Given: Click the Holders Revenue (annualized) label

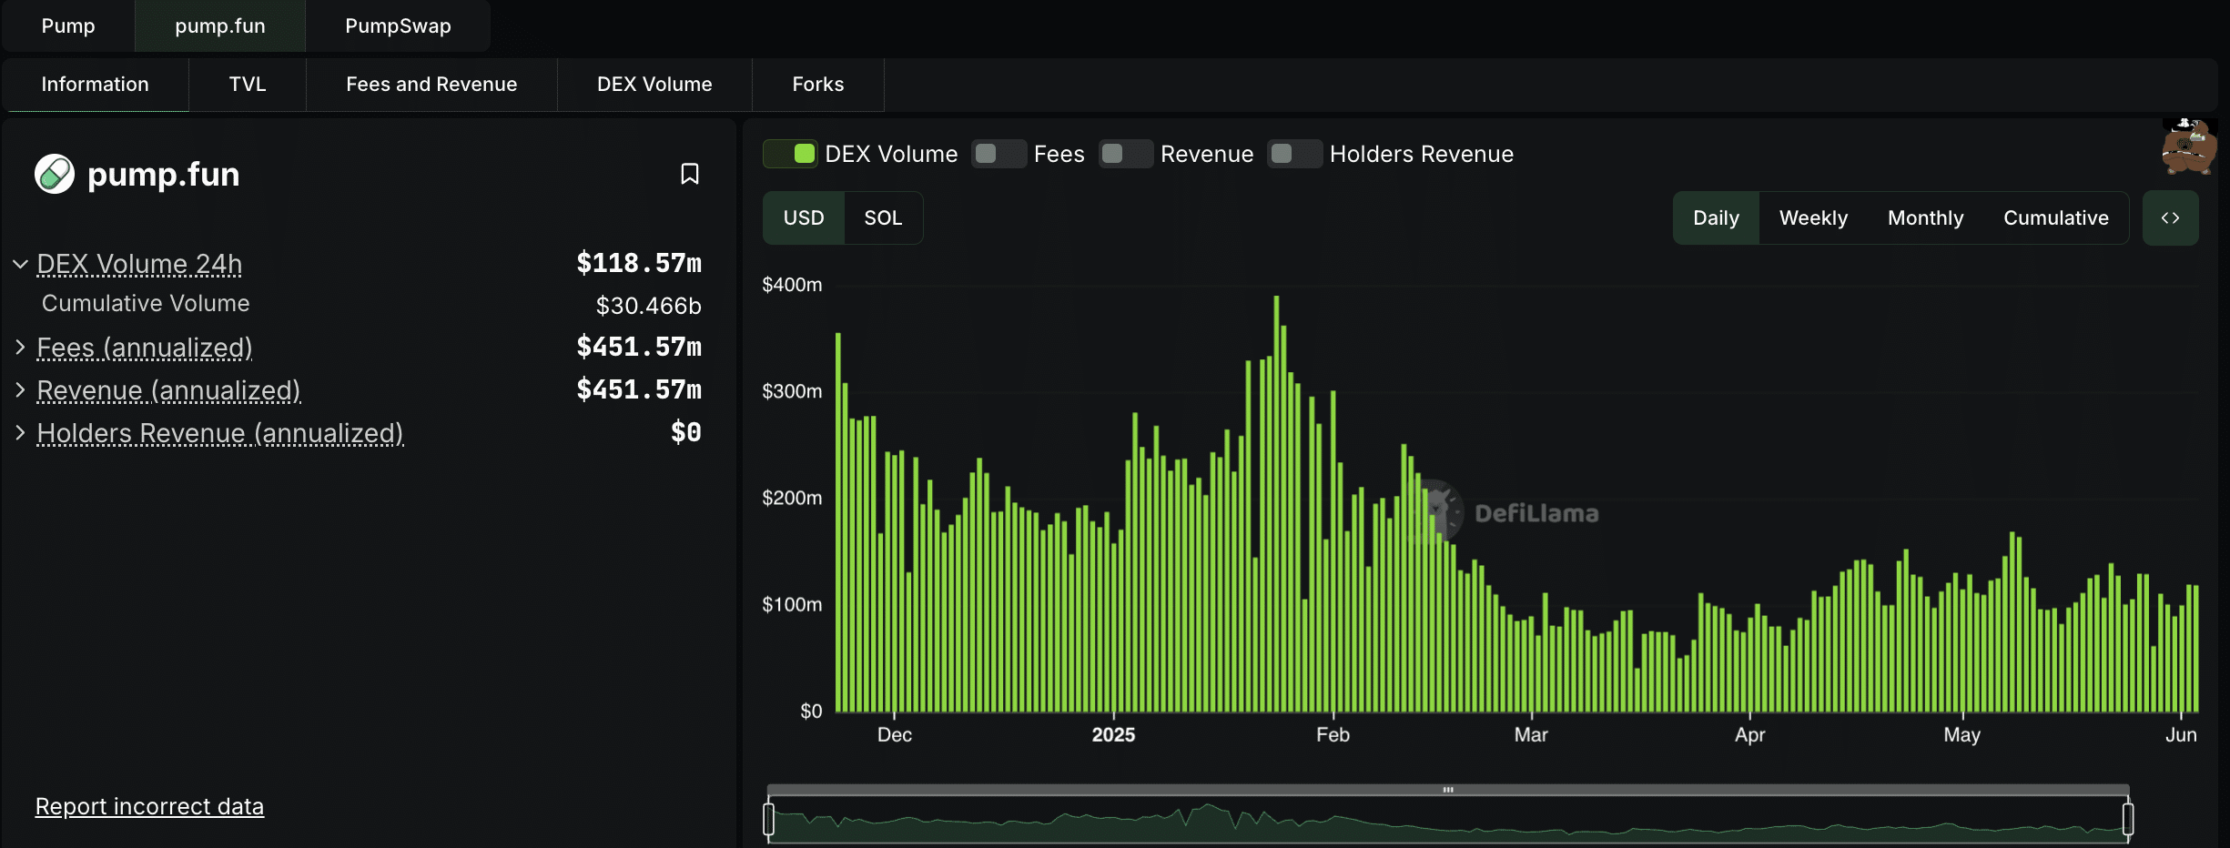Looking at the screenshot, I should pos(220,432).
